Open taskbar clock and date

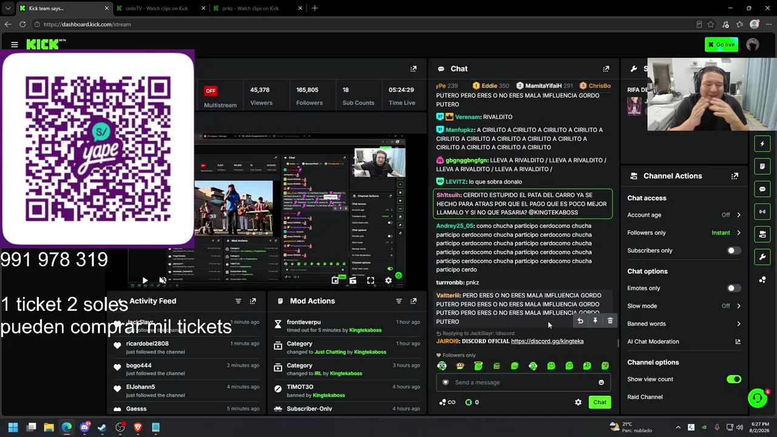[x=759, y=427]
